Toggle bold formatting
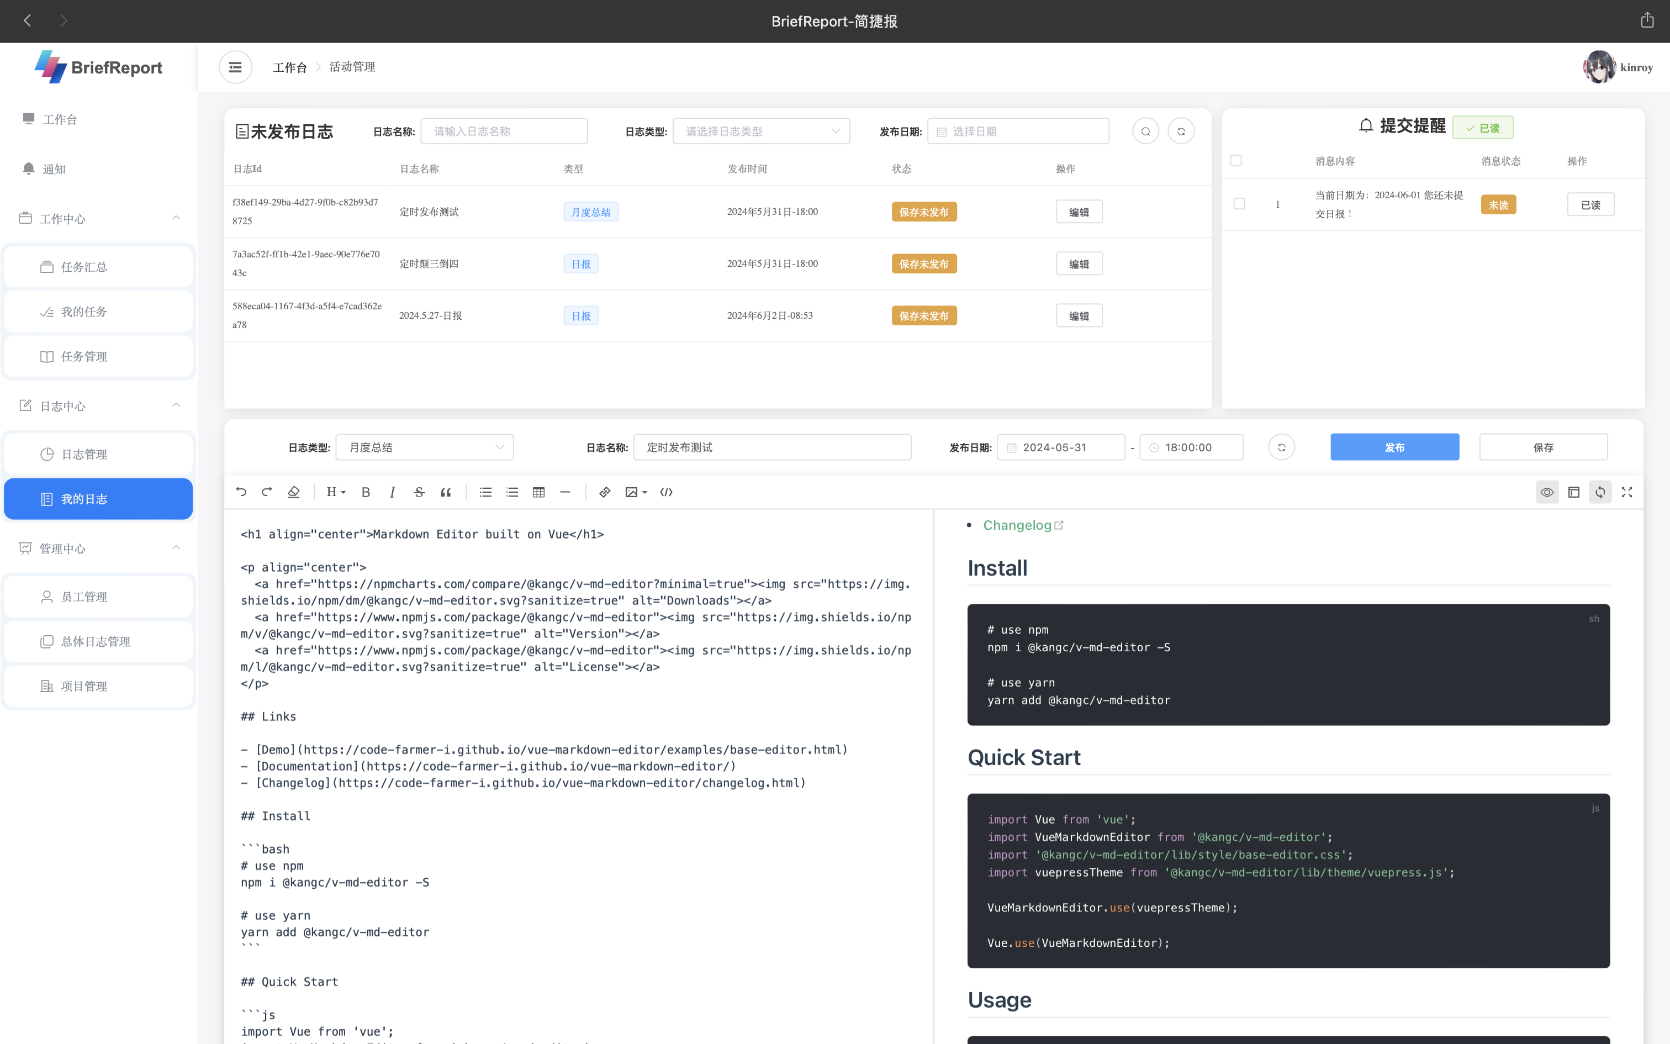This screenshot has height=1044, width=1670. [366, 492]
